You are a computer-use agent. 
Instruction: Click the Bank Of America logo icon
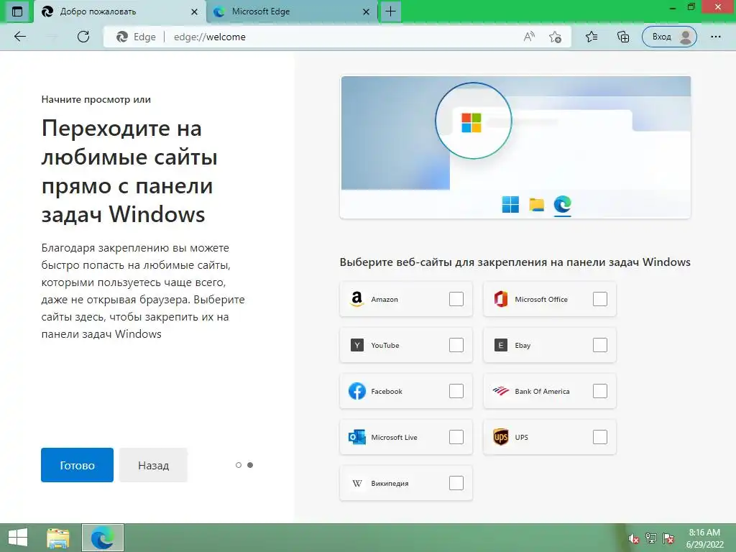tap(500, 391)
